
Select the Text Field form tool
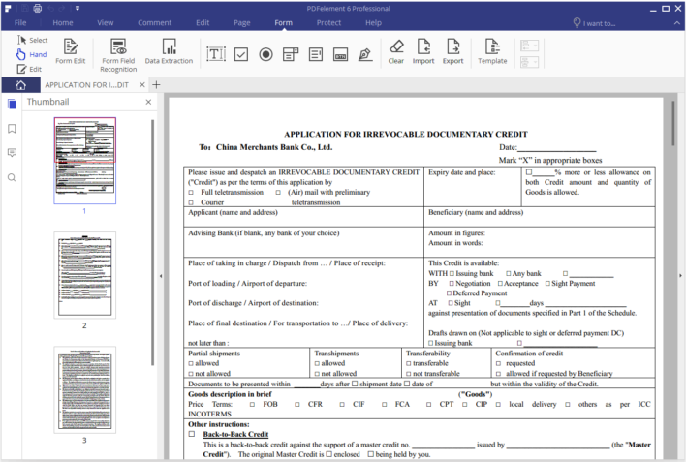[216, 54]
